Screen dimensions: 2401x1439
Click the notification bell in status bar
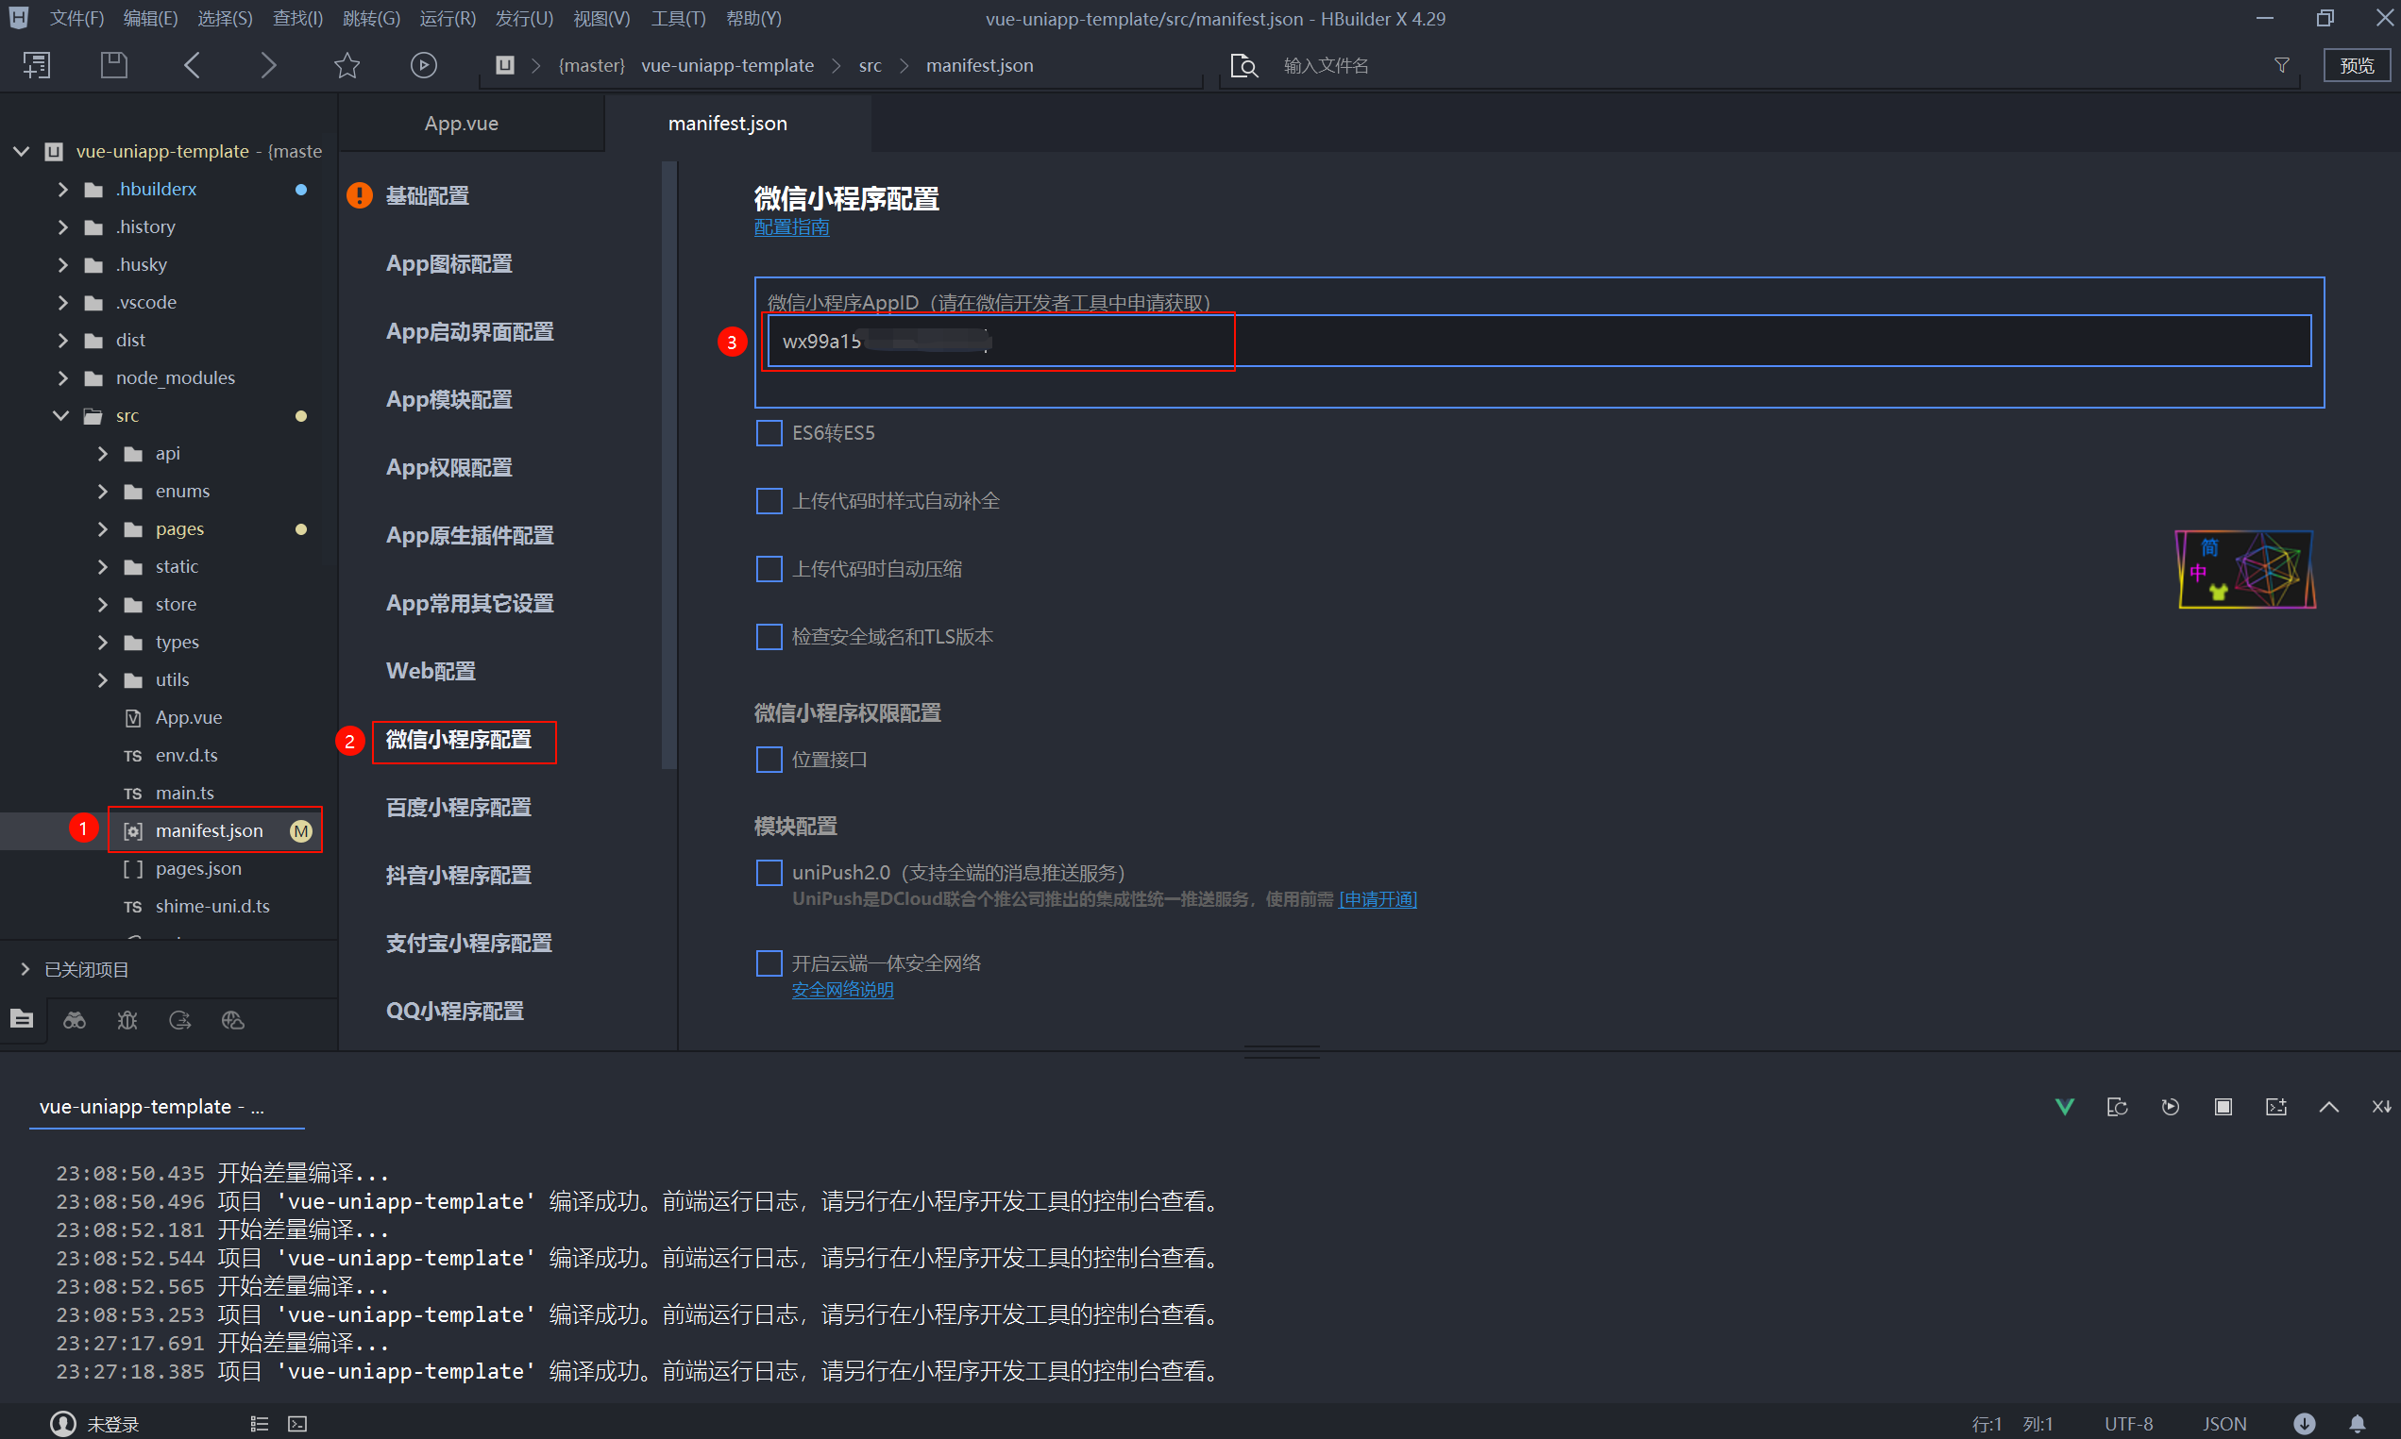[x=2357, y=1424]
